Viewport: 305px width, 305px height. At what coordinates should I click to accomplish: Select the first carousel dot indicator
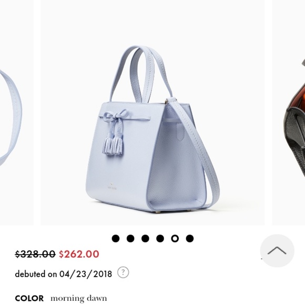116,238
